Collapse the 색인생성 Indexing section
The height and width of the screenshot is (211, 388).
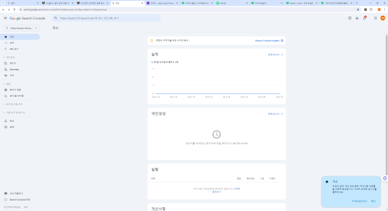coord(9,57)
